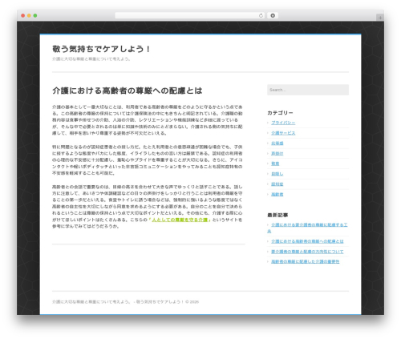Open the 高齢者 category

(x=277, y=194)
